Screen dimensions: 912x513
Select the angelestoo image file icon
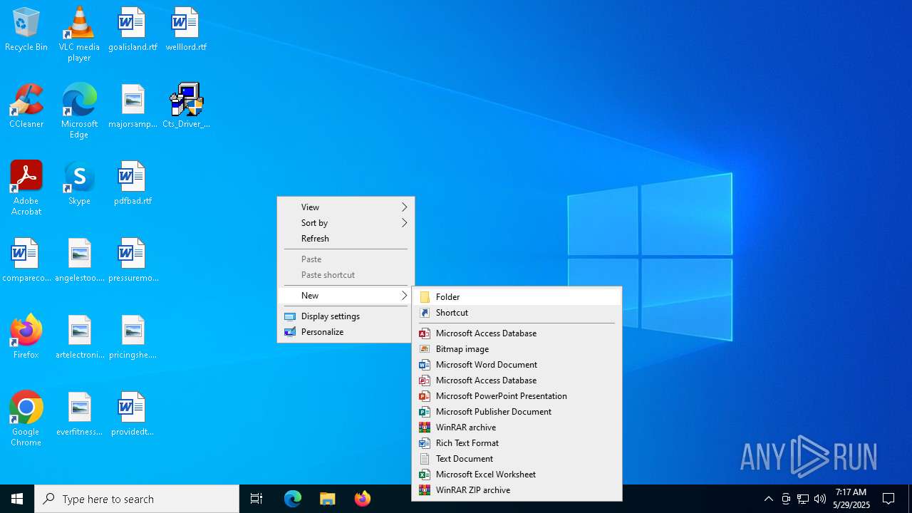[x=79, y=261]
